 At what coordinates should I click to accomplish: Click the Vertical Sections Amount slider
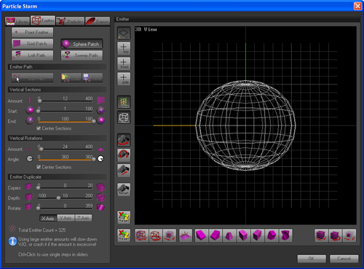tap(66, 101)
